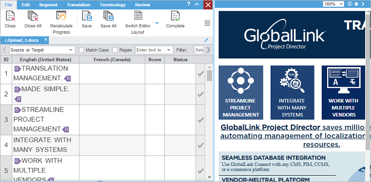Refresh the preview with sync arrows icon
This screenshot has width=371, height=182.
(350, 4)
